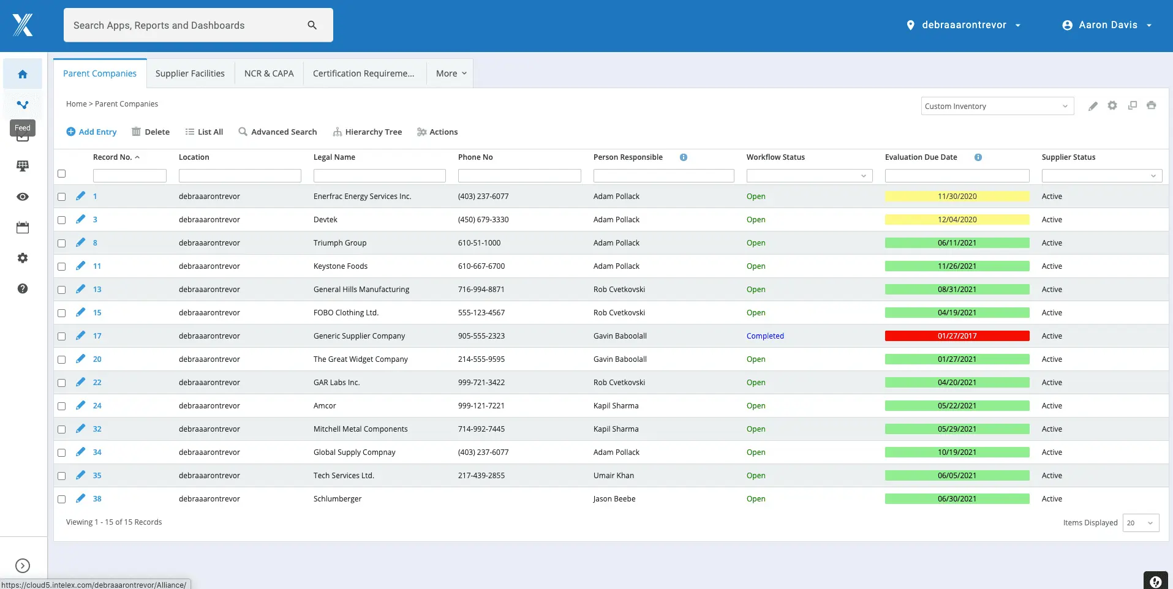The image size is (1173, 589).
Task: Check the General Hills Manufacturing checkbox
Action: click(61, 290)
